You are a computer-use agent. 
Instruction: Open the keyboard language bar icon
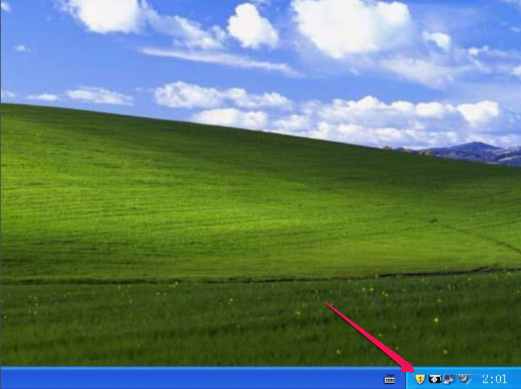click(x=389, y=379)
